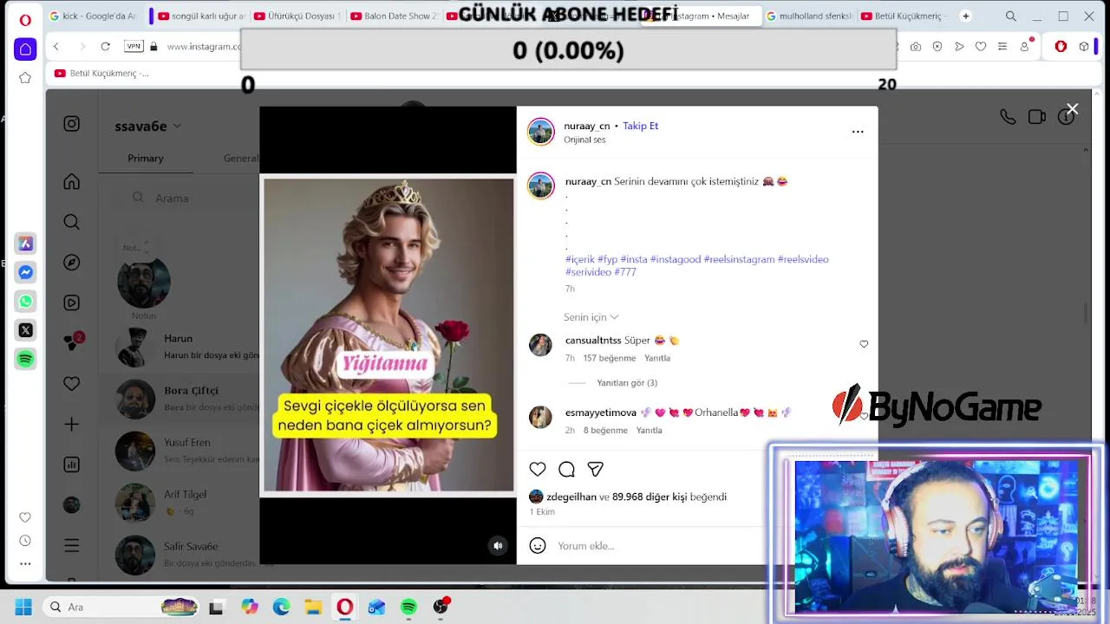This screenshot has width=1110, height=624.
Task: Close the post overlay with the X
Action: (x=1073, y=109)
